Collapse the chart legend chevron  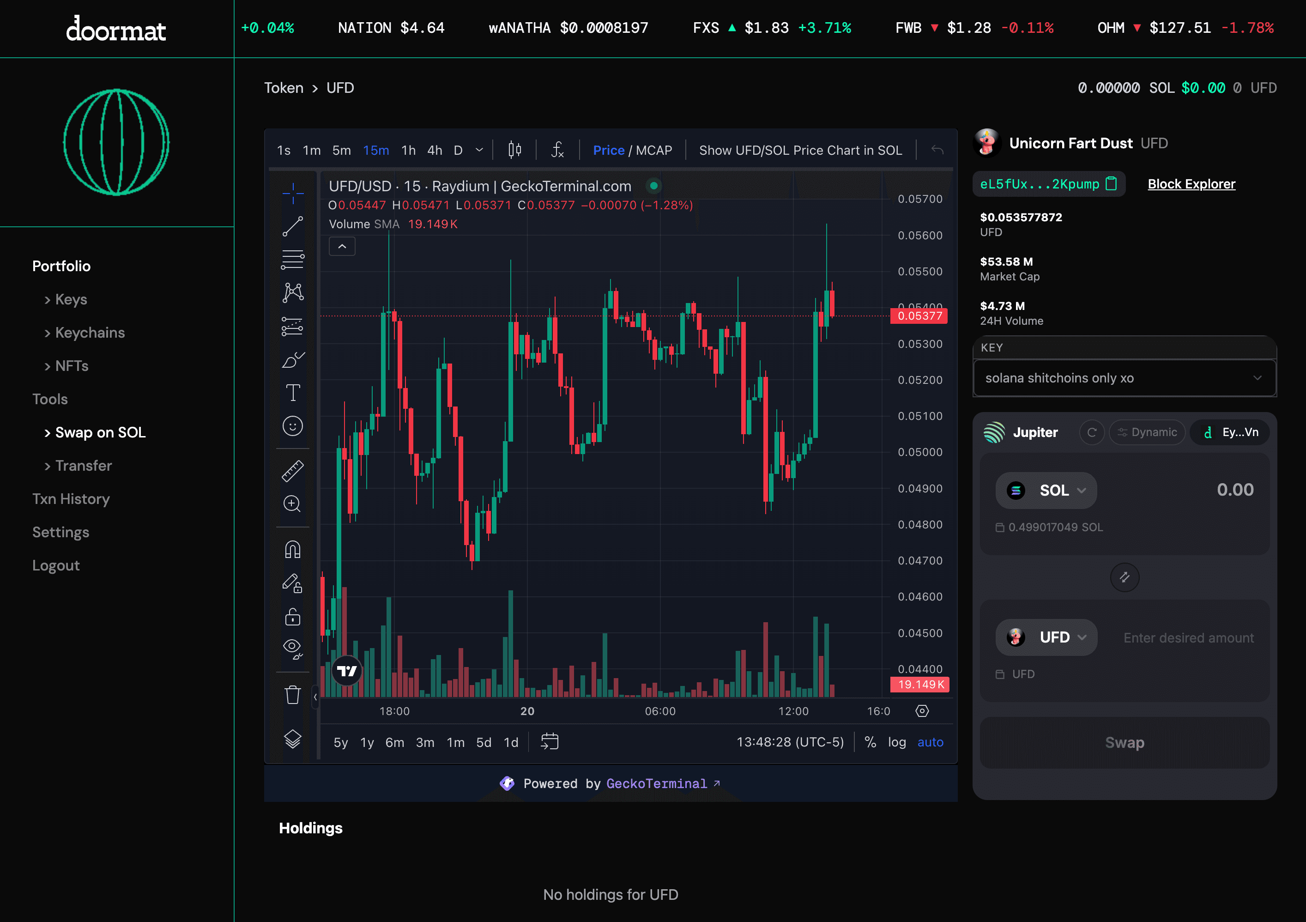point(342,246)
